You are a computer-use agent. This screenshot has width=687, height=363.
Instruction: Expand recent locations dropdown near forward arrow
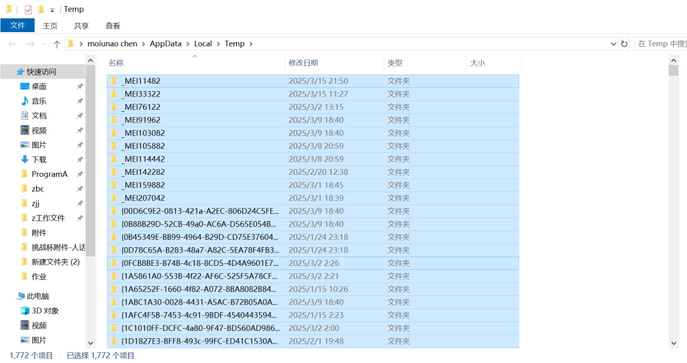pyautogui.click(x=44, y=44)
